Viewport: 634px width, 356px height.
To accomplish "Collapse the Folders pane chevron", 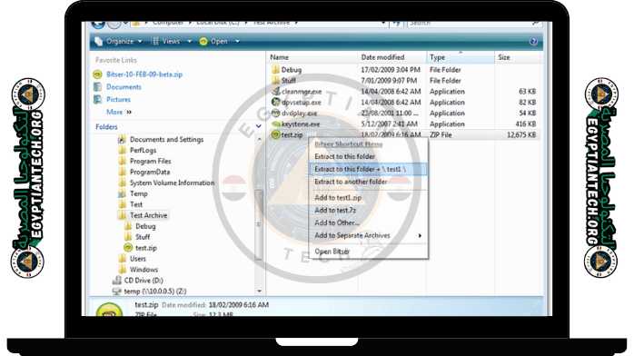I will point(259,126).
